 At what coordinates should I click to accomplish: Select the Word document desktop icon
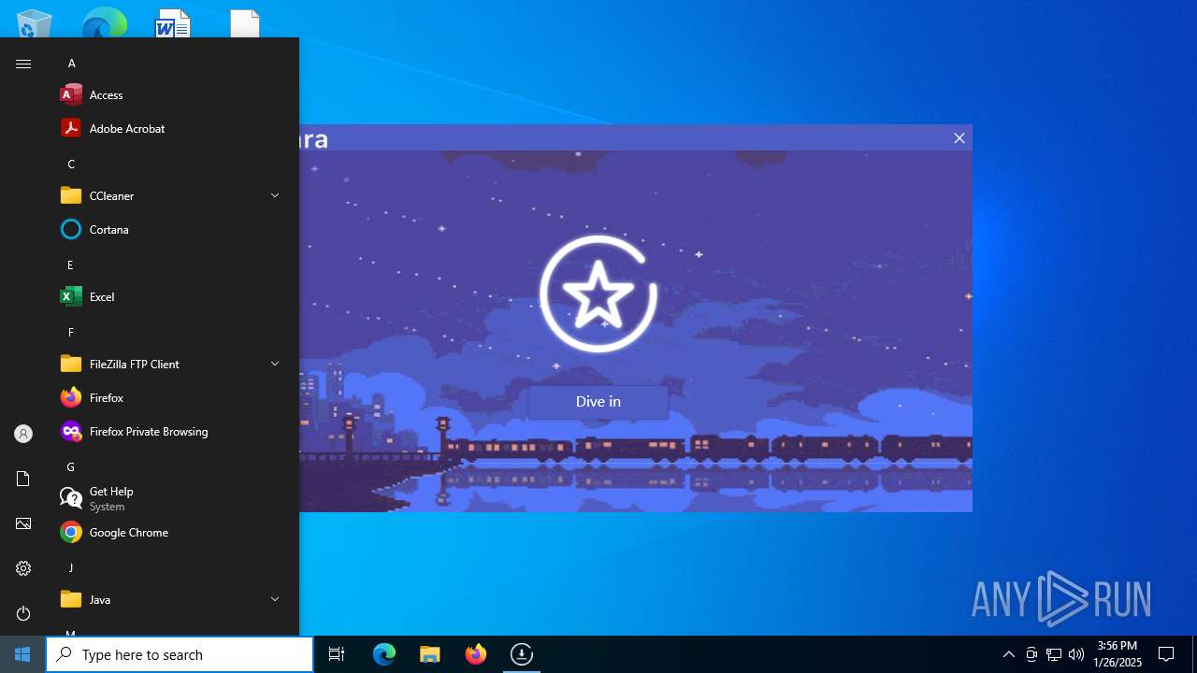point(173,23)
